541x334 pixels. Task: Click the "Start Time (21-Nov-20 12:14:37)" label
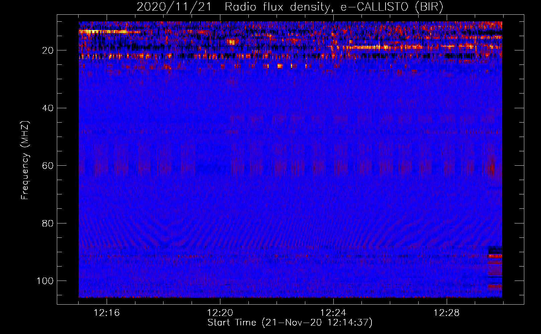click(x=290, y=323)
